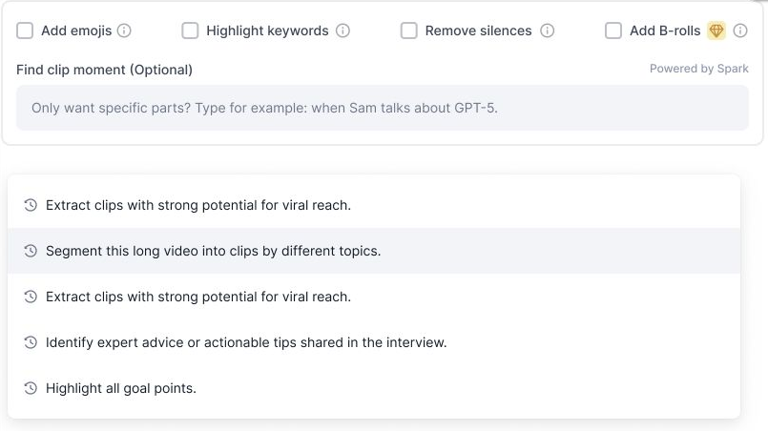Pick 'Highlight all goal points' suggestion
Image resolution: width=768 pixels, height=431 pixels.
[374, 388]
